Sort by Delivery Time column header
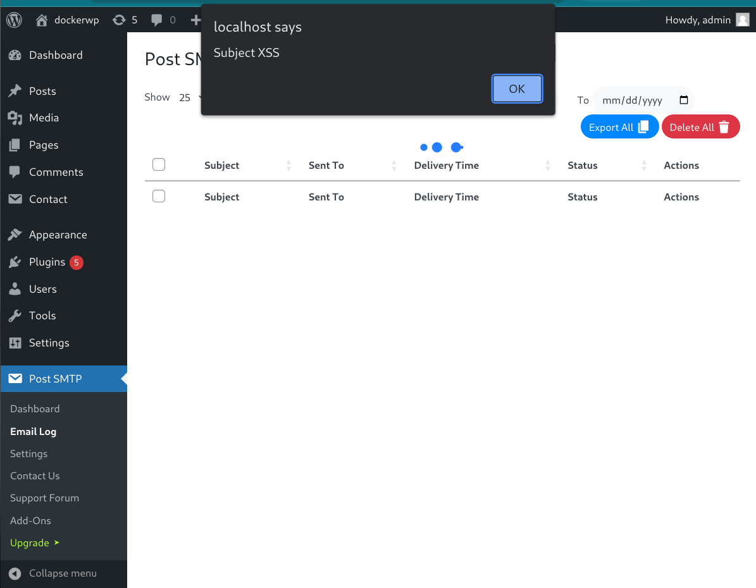Screen dimensions: 756x588 click(446, 166)
